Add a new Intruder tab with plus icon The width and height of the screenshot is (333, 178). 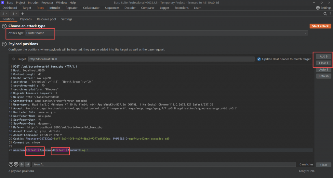[22, 14]
